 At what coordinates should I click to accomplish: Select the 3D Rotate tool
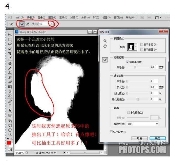coord(10,120)
